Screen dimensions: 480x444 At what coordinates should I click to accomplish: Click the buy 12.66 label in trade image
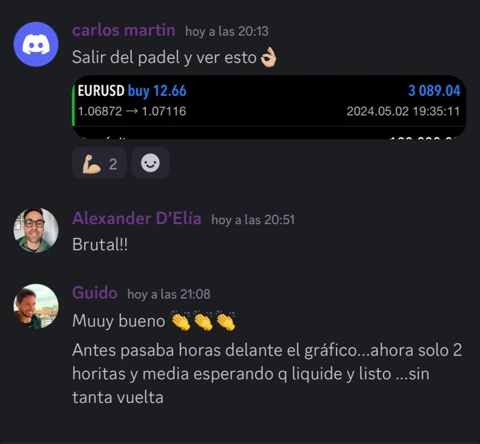tap(157, 91)
